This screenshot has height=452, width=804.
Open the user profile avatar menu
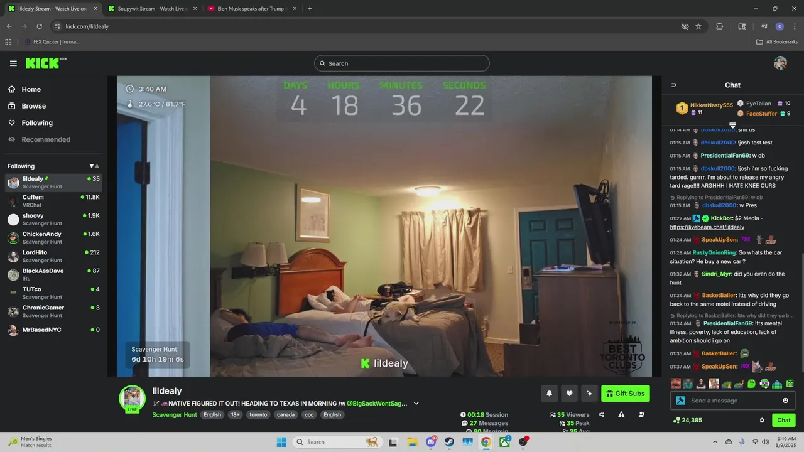click(x=780, y=63)
